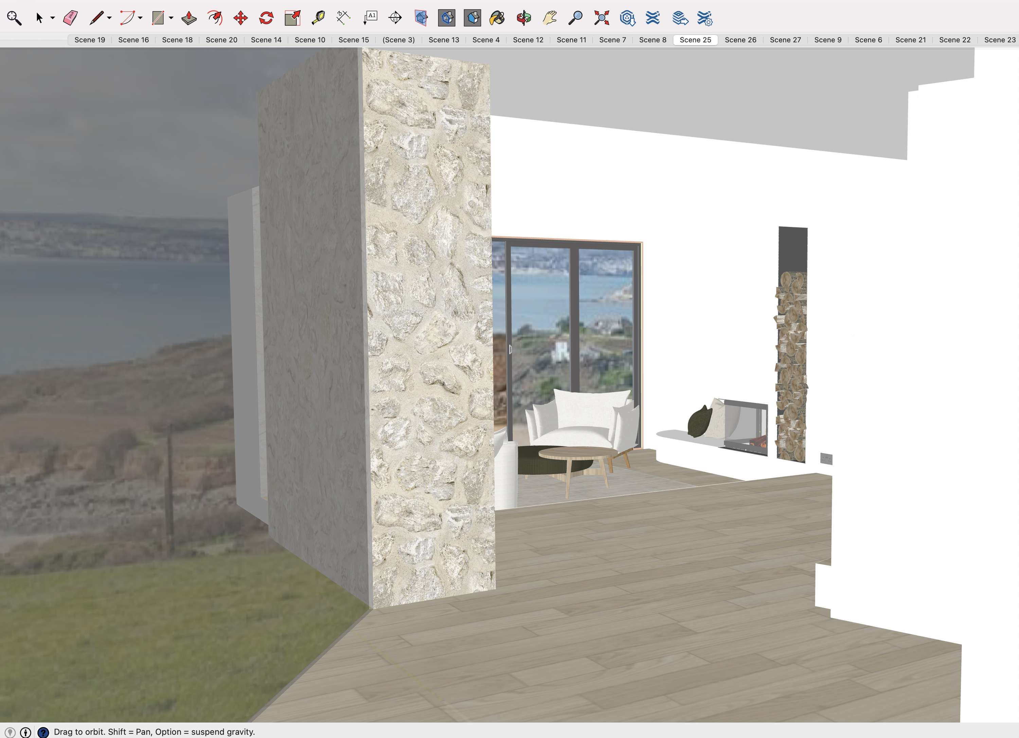Activate the Rotate tool

[266, 18]
